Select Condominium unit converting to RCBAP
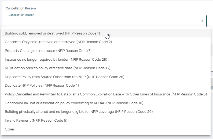The width and height of the screenshot is (213, 139). [74, 103]
